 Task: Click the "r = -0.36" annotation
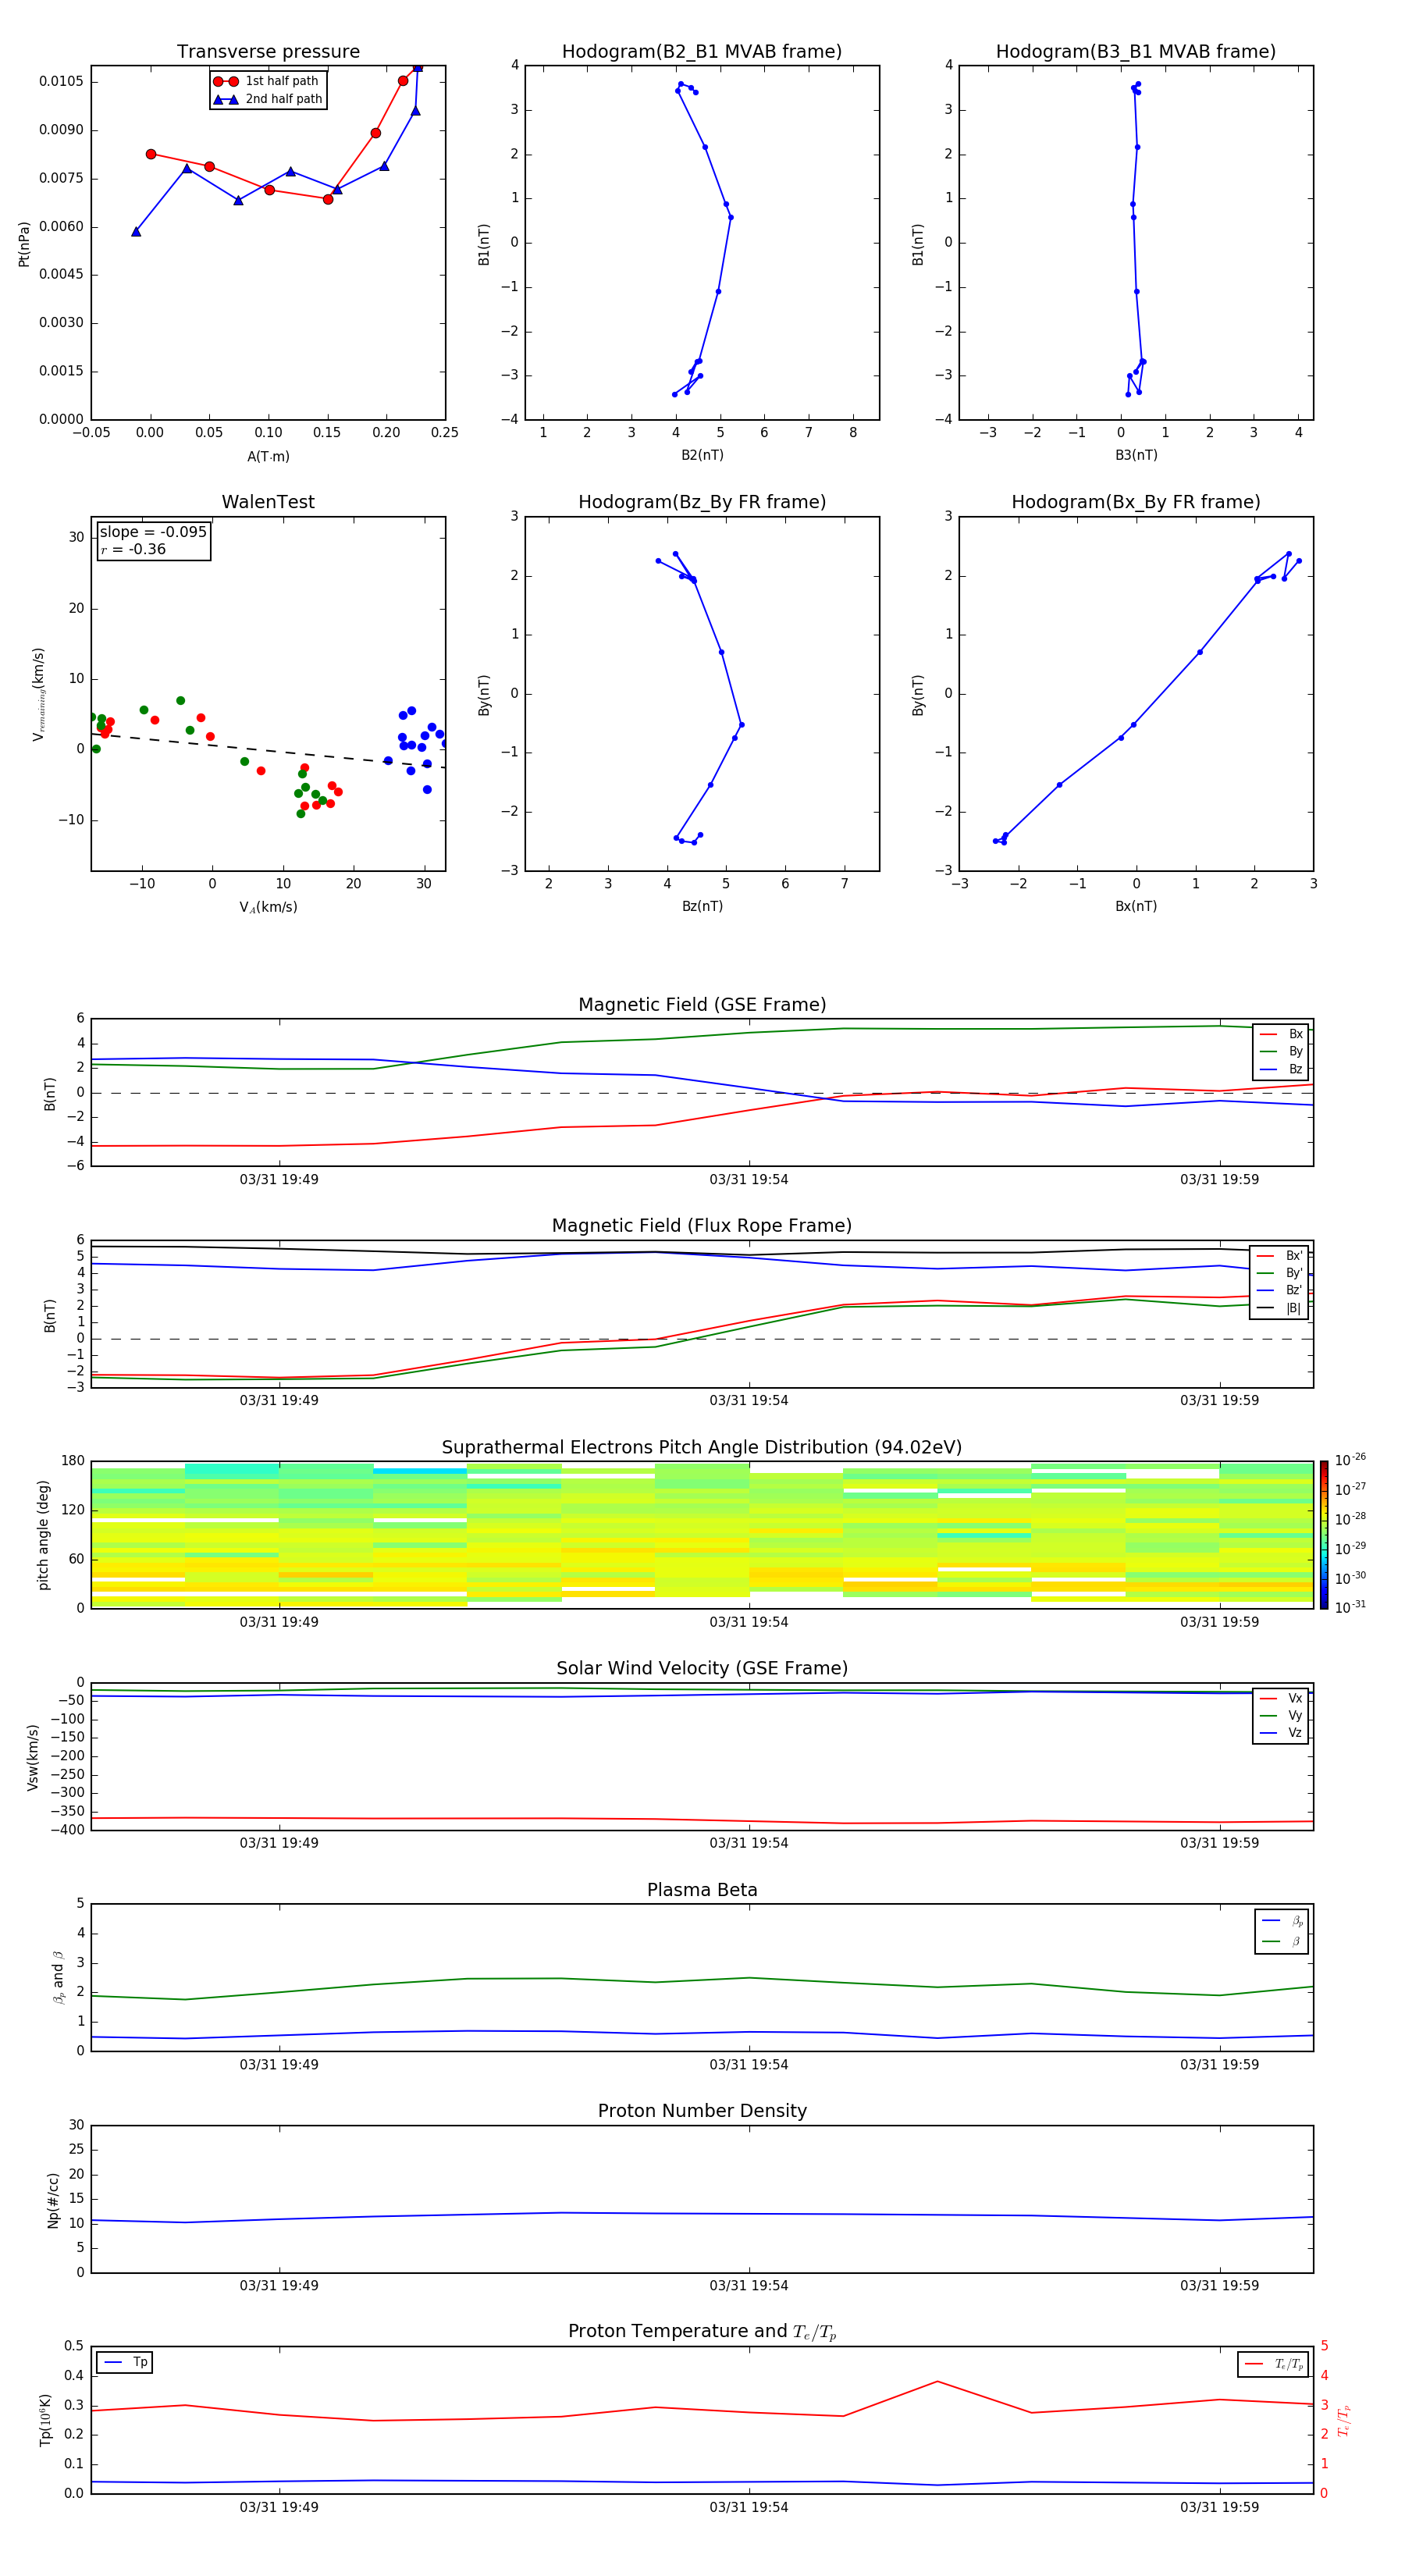pyautogui.click(x=133, y=549)
